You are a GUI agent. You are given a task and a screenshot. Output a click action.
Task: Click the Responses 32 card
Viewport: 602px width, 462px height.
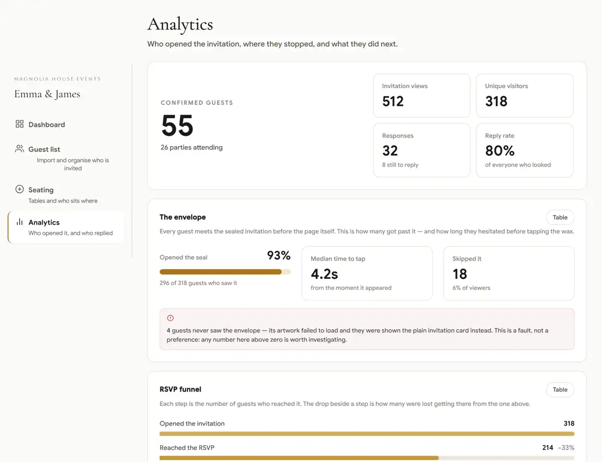421,150
